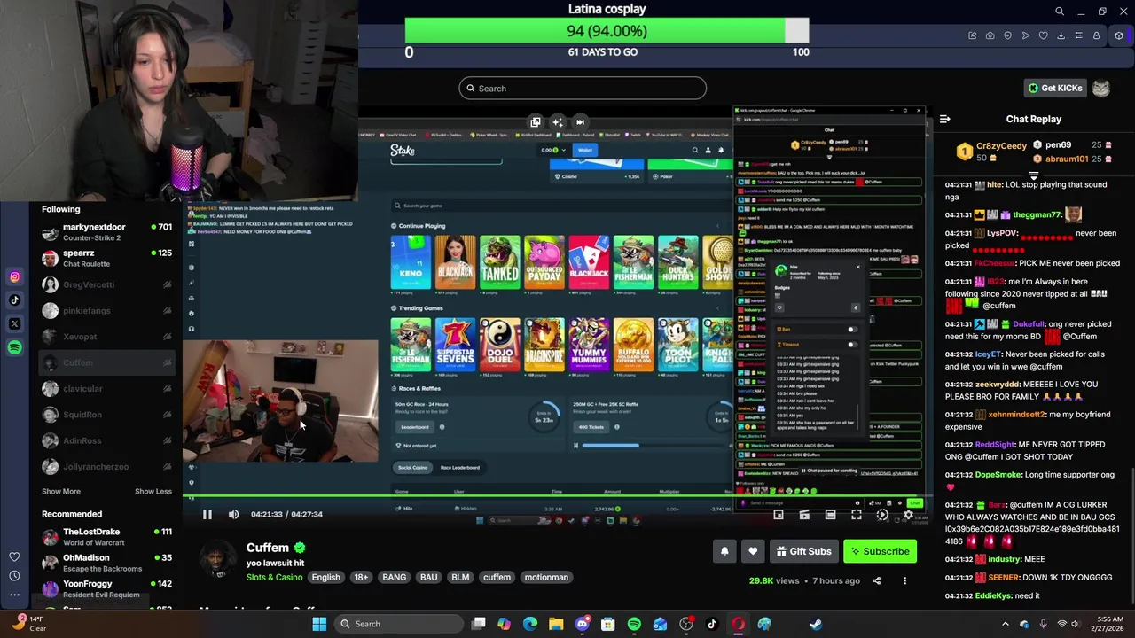Open the extensions cube icon
Screen dimensions: 1135x638
coord(1119,35)
